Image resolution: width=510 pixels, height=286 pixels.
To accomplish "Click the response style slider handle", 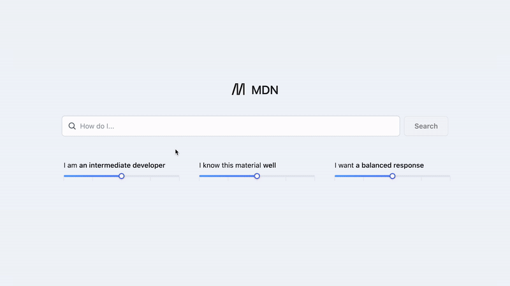I will click(x=393, y=176).
